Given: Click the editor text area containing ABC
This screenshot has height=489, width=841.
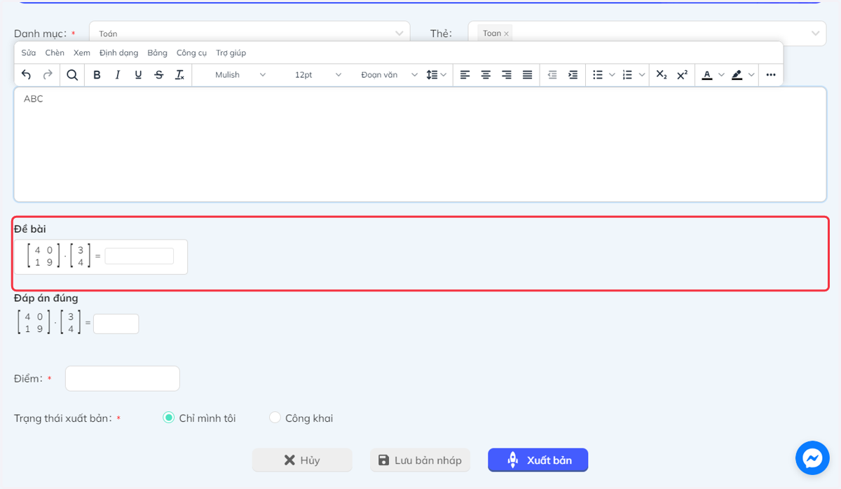Looking at the screenshot, I should click(420, 144).
